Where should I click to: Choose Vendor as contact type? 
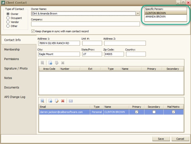8,22
